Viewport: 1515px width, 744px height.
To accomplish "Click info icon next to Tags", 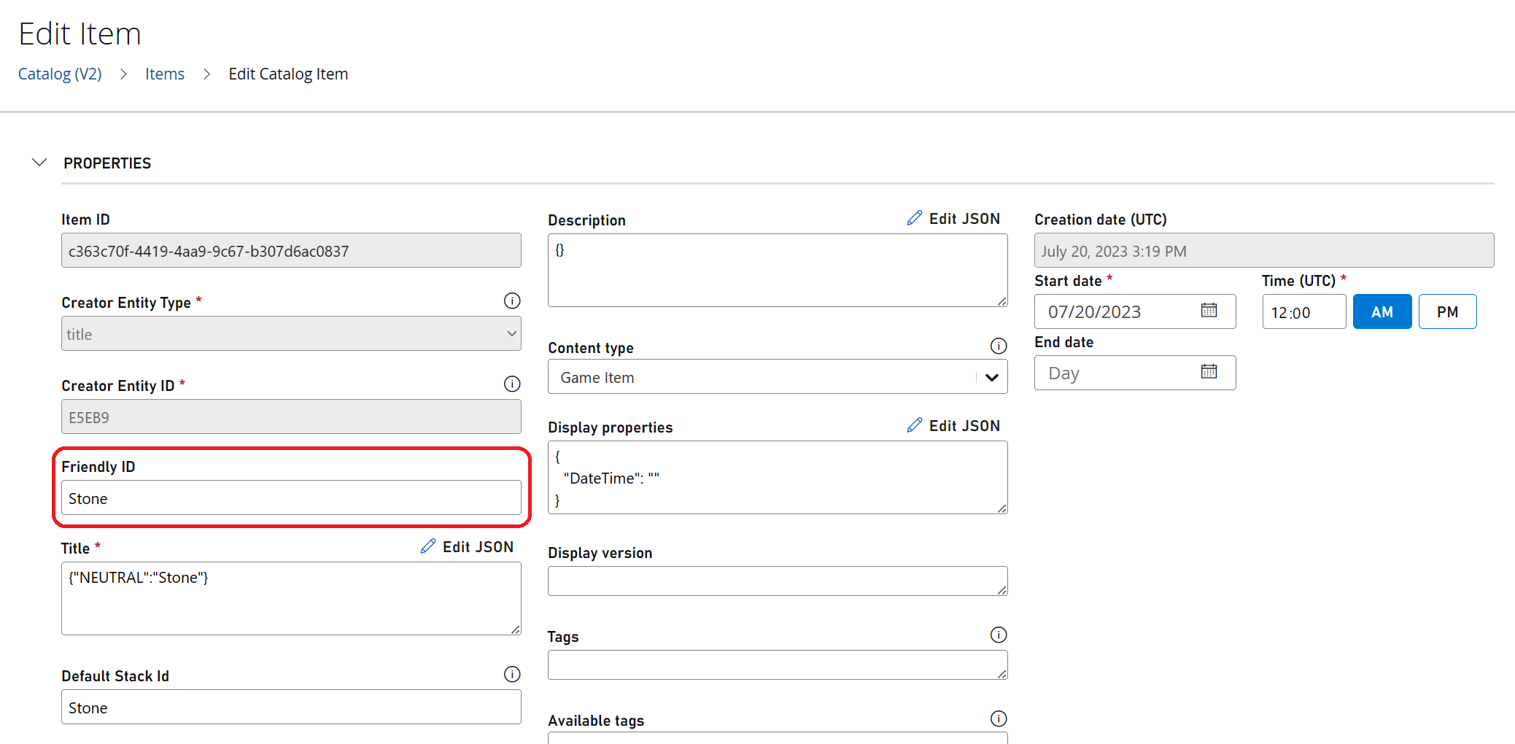I will point(999,635).
